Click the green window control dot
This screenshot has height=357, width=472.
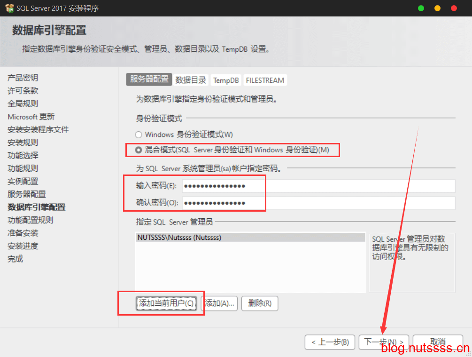(x=421, y=8)
